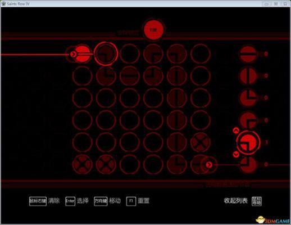The width and height of the screenshot is (291, 225).
Task: Click the end arrow node at bottom right
Action: (x=209, y=165)
